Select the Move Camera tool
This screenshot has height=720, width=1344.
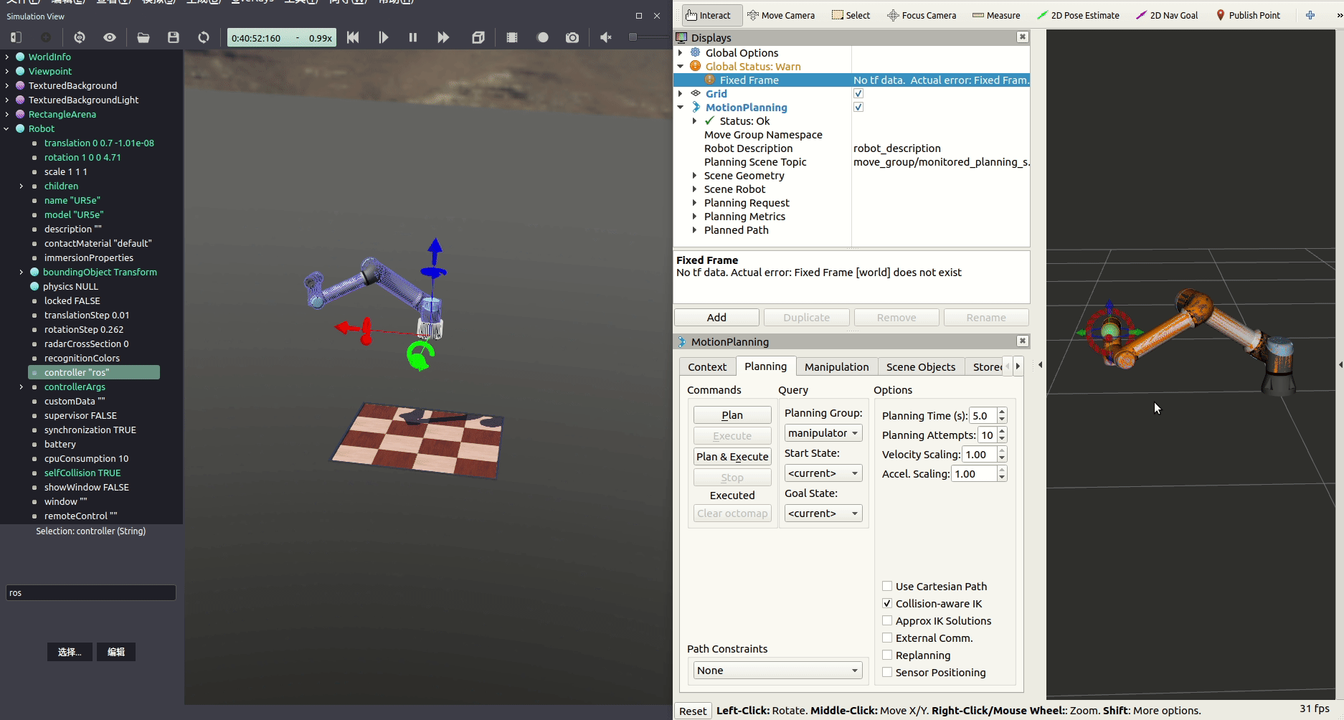pos(781,15)
